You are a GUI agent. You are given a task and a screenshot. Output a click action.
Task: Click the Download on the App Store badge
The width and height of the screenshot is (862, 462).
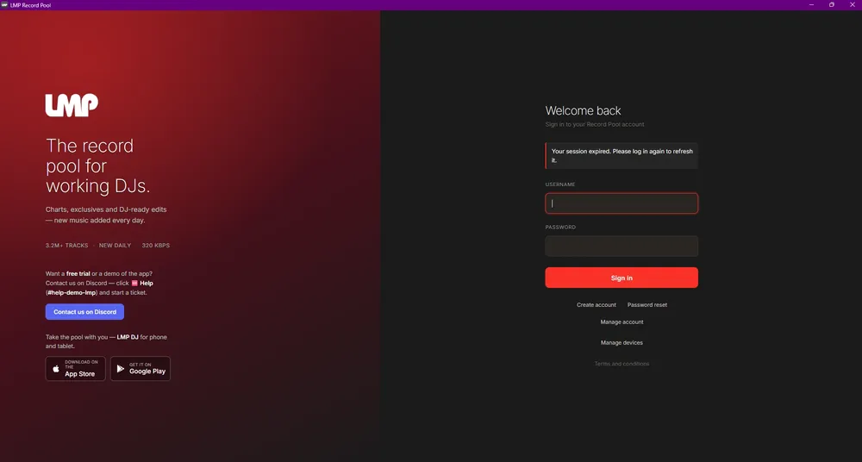click(x=75, y=369)
